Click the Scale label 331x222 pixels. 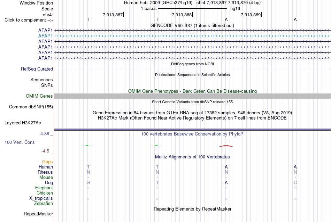coord(47,9)
